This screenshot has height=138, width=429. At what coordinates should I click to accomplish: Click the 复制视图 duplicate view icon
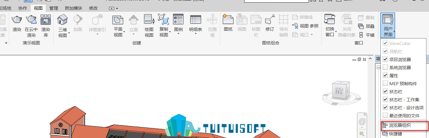point(164,20)
